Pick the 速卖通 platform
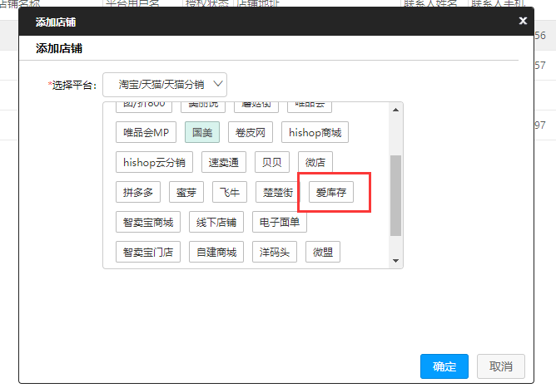This screenshot has height=388, width=556. click(224, 162)
